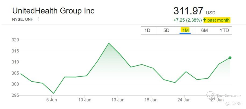This screenshot has width=246, height=109.
Task: Click the green up arrow next to past month
Action: (x=204, y=20)
